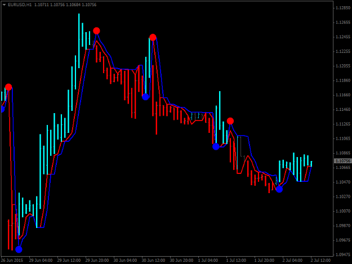
Task: Click the 1.12255 price scale label
Action: [x=343, y=52]
